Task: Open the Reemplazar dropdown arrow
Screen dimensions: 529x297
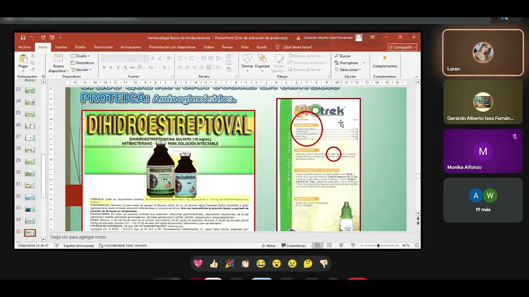Action: click(x=364, y=63)
